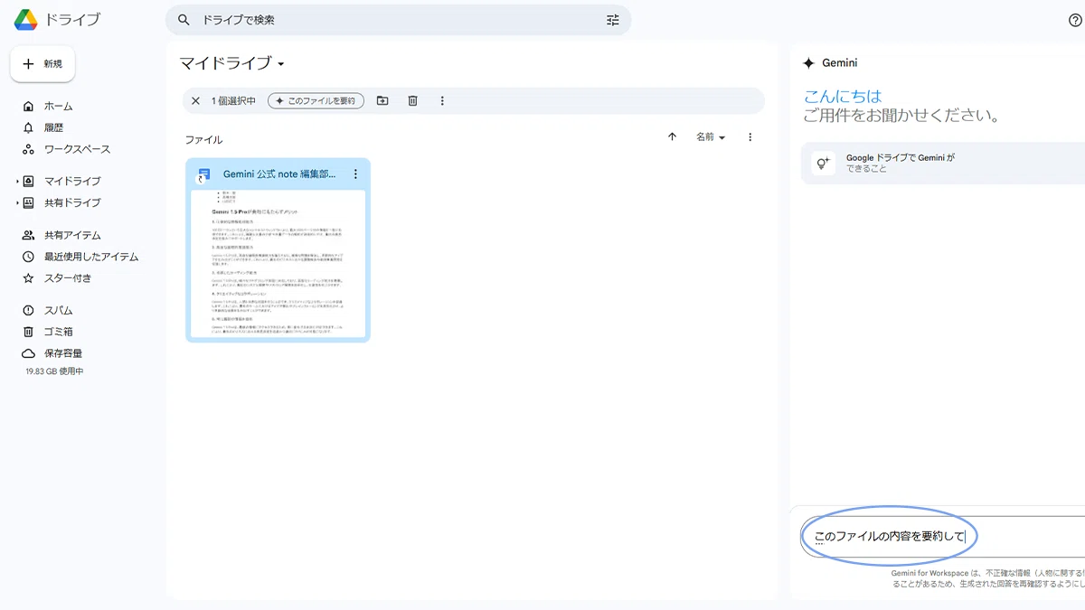
Task: Open the 名前 sort dropdown
Action: point(711,137)
